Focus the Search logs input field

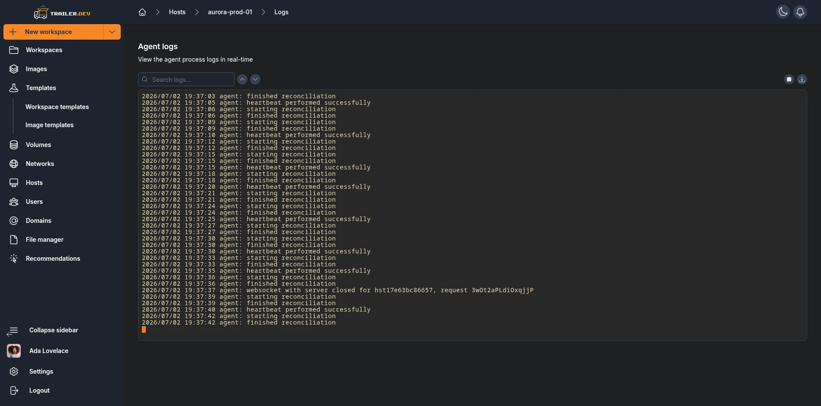pyautogui.click(x=186, y=79)
